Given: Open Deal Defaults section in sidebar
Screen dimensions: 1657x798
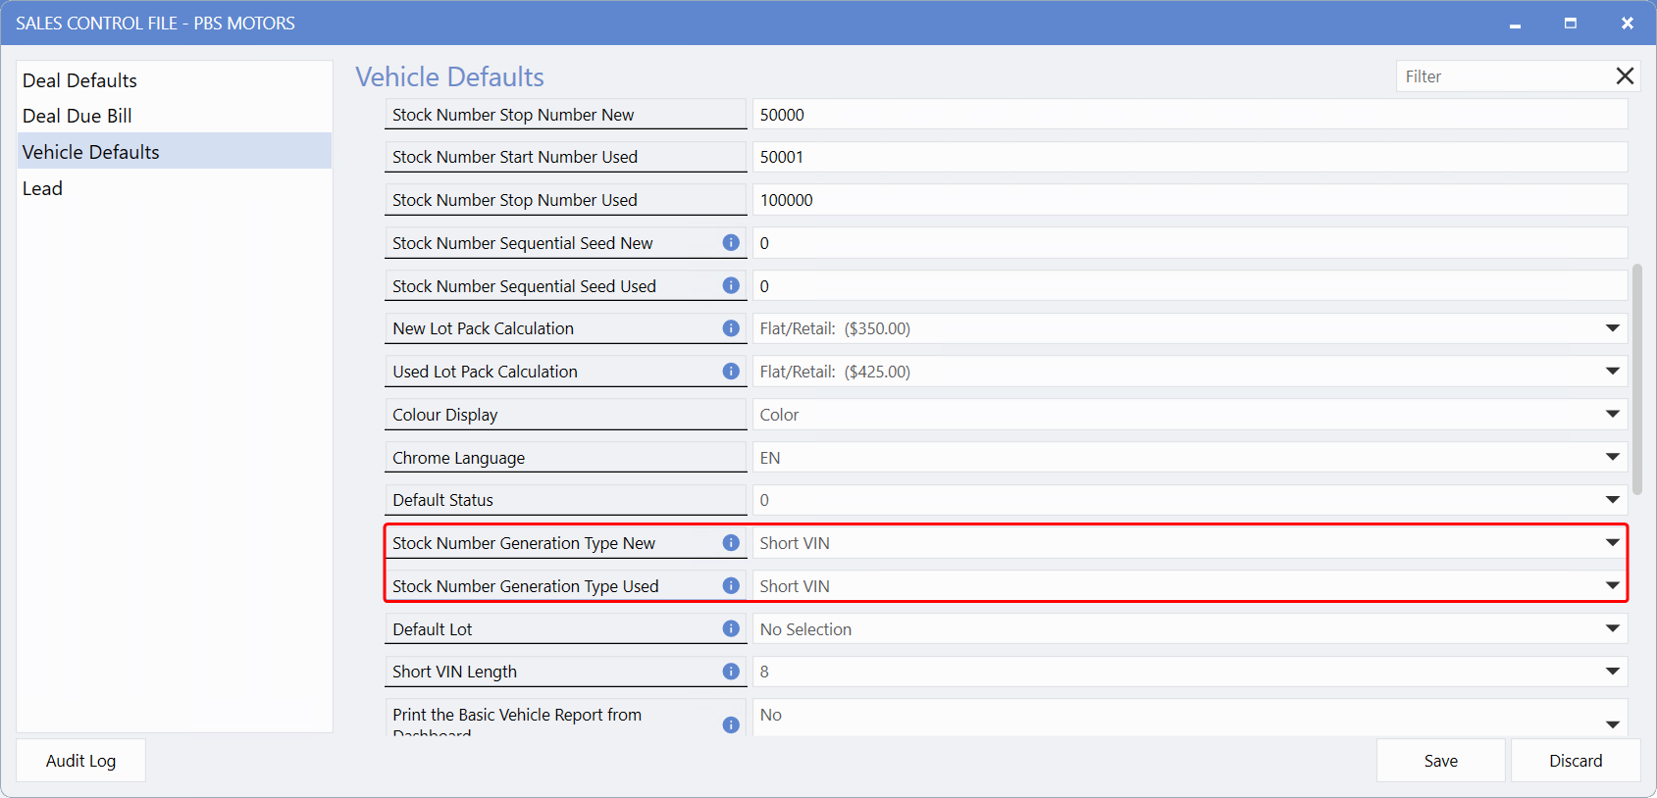Looking at the screenshot, I should (x=79, y=80).
